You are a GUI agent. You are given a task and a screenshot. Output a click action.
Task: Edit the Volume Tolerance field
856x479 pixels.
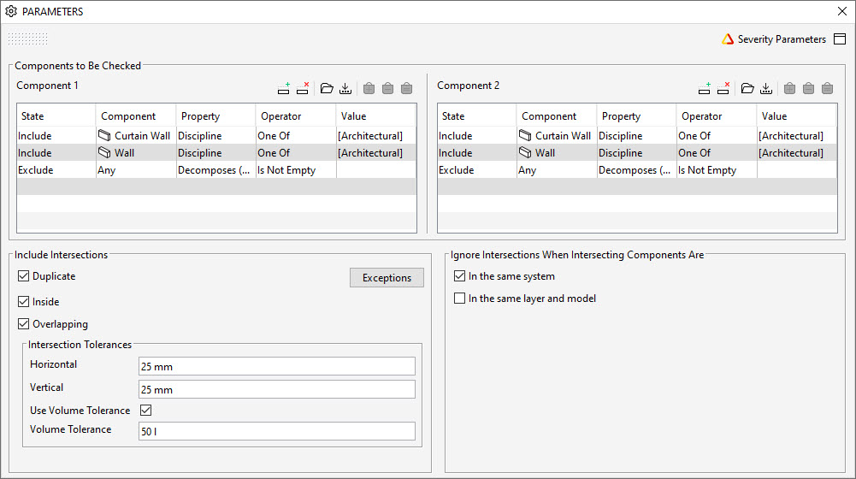point(277,431)
